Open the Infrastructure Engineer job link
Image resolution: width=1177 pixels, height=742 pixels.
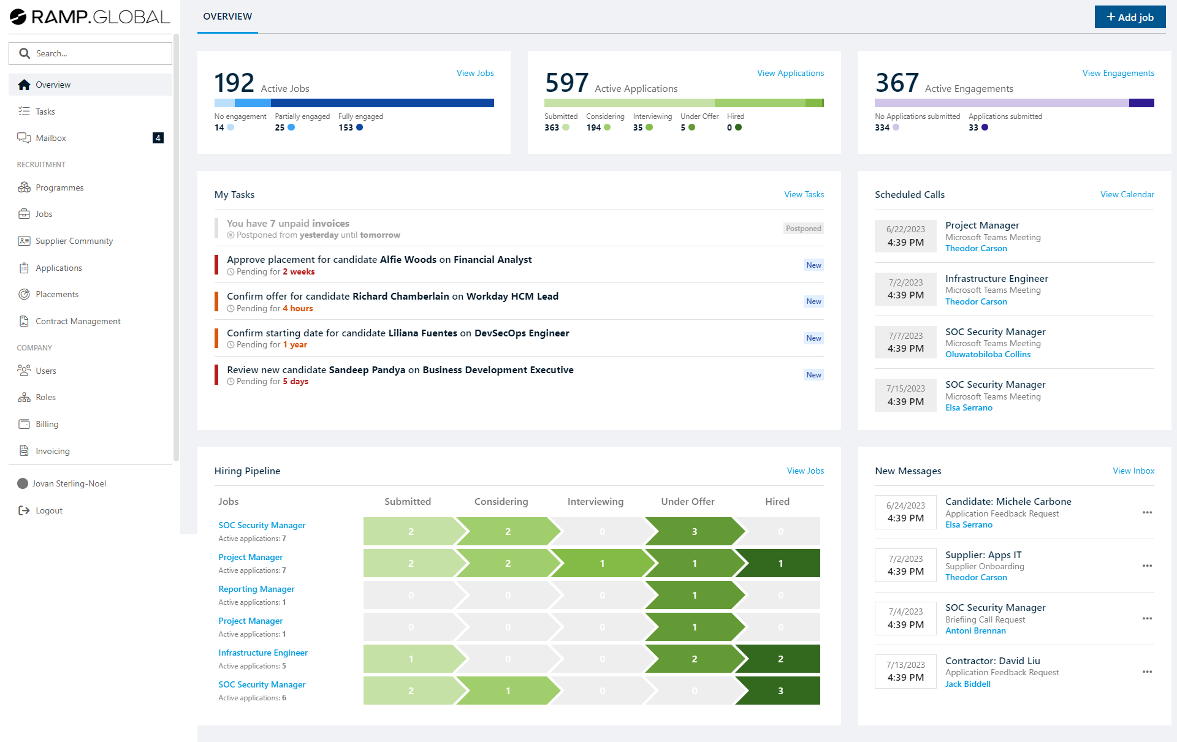pyautogui.click(x=263, y=653)
